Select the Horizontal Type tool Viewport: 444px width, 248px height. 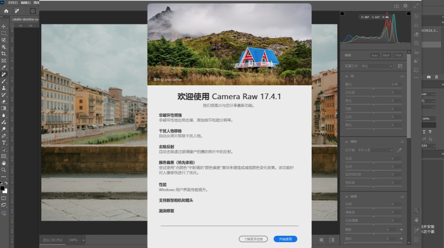[4, 142]
